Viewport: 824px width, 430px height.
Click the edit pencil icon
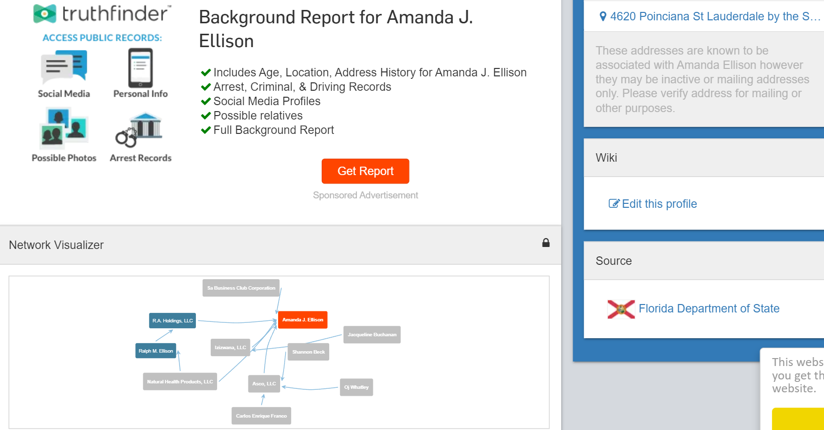[614, 204]
